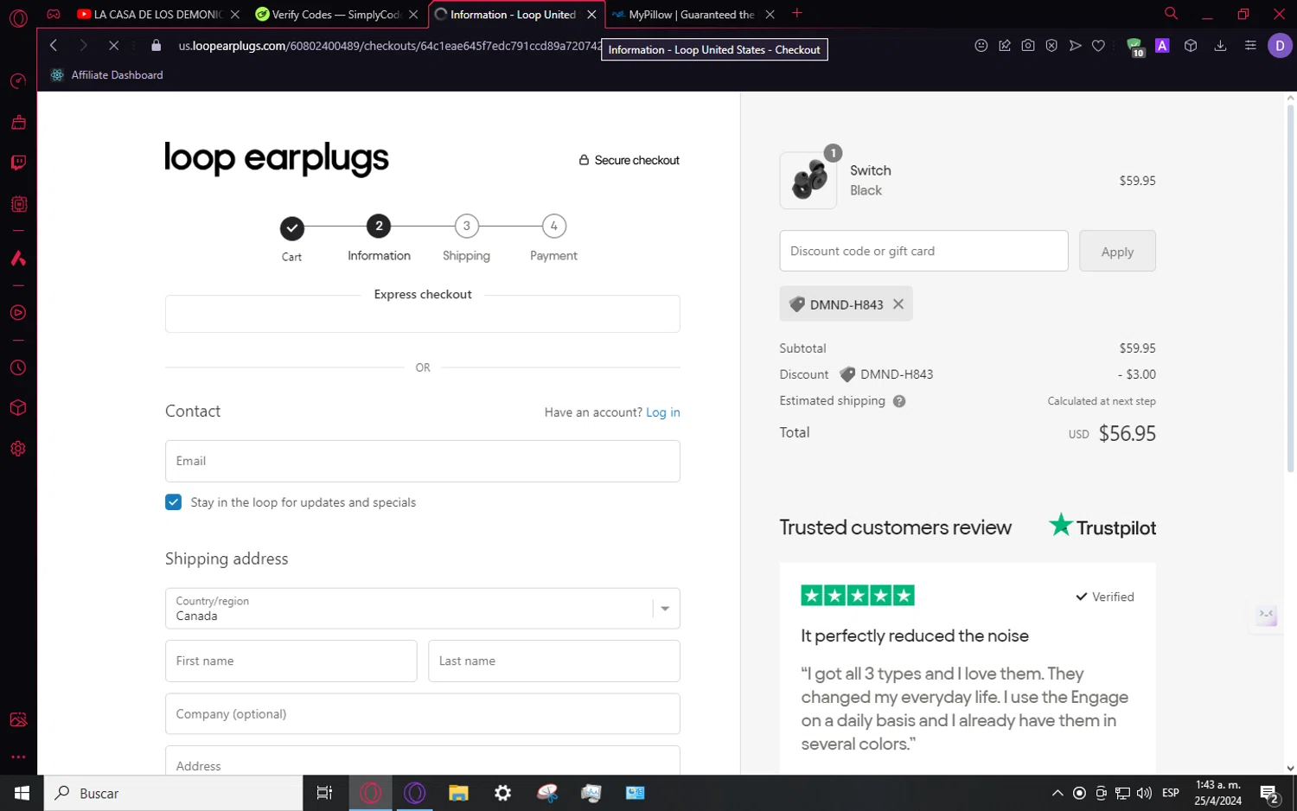
Task: Click the five-star Trustpilot rating
Action: click(x=858, y=596)
